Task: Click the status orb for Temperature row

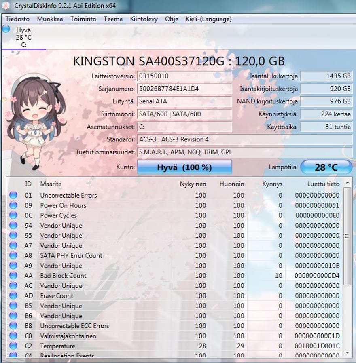Action: (x=13, y=346)
